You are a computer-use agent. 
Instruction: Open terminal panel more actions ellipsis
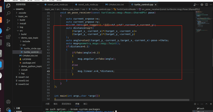(202, 104)
